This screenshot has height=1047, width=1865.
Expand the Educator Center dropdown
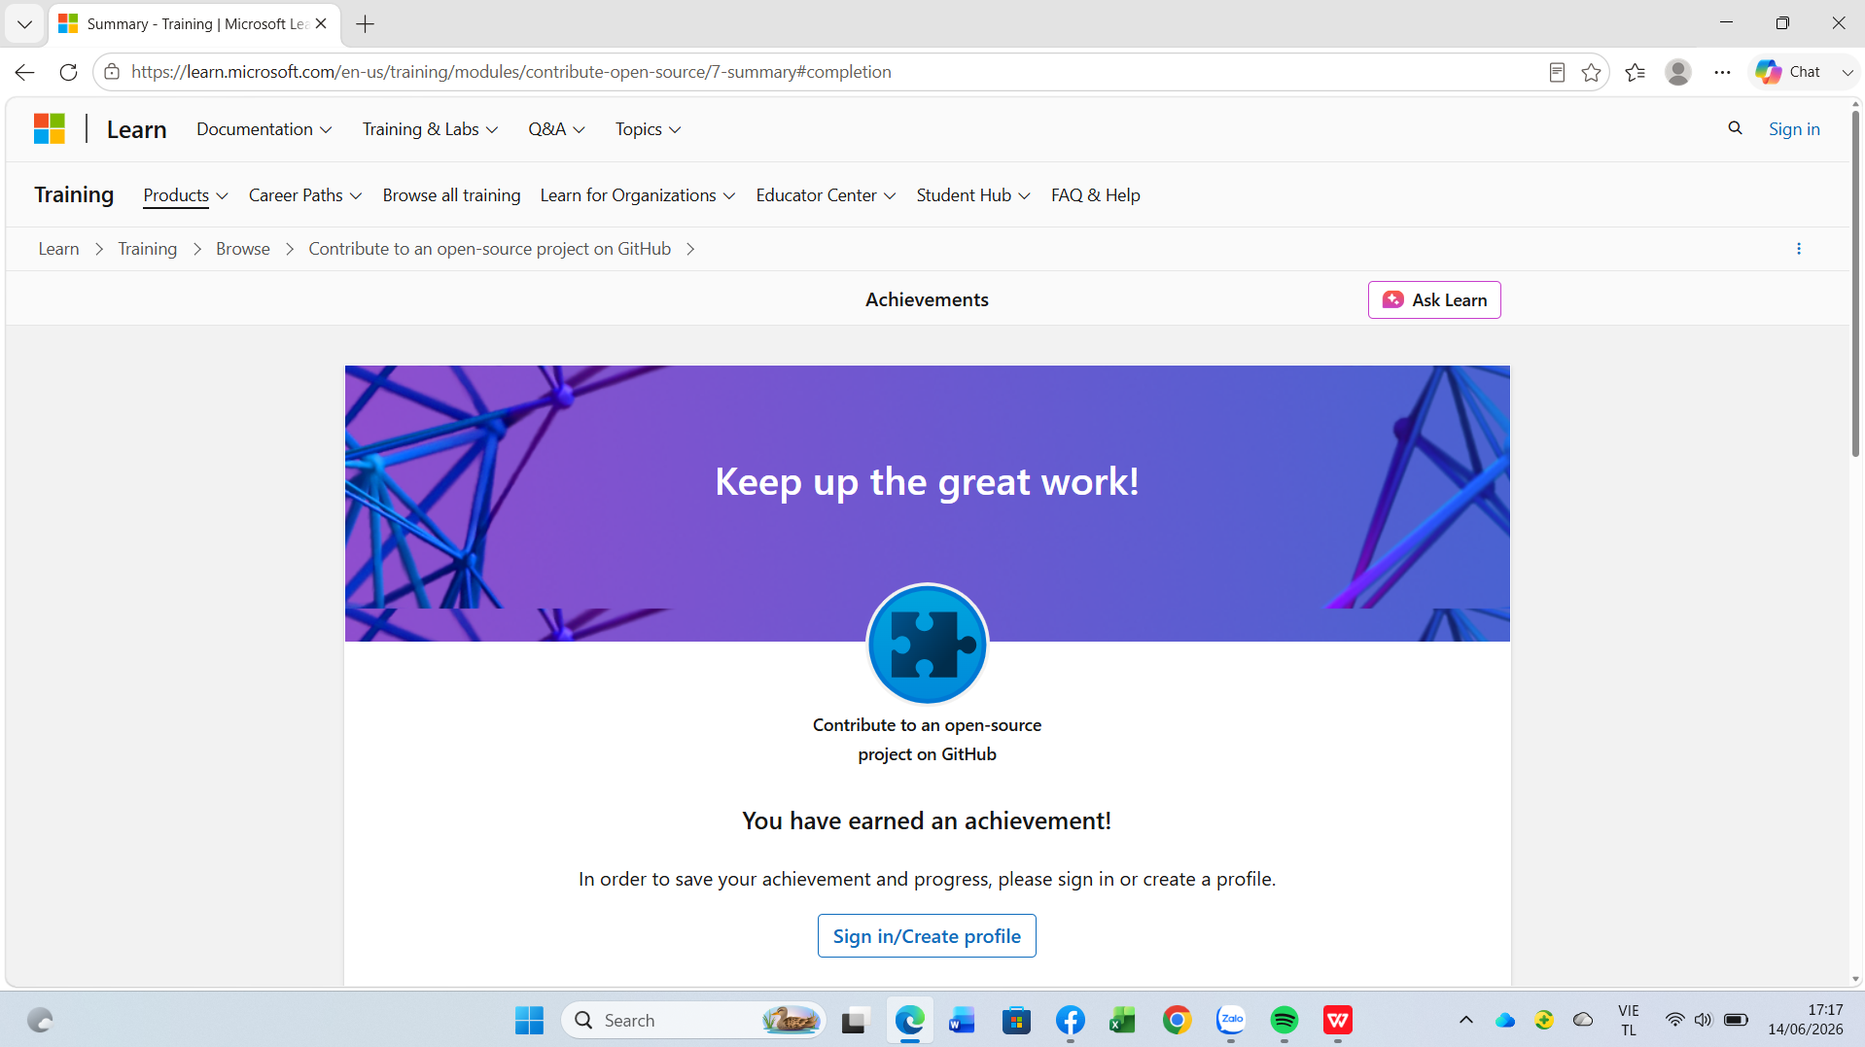[x=826, y=195]
